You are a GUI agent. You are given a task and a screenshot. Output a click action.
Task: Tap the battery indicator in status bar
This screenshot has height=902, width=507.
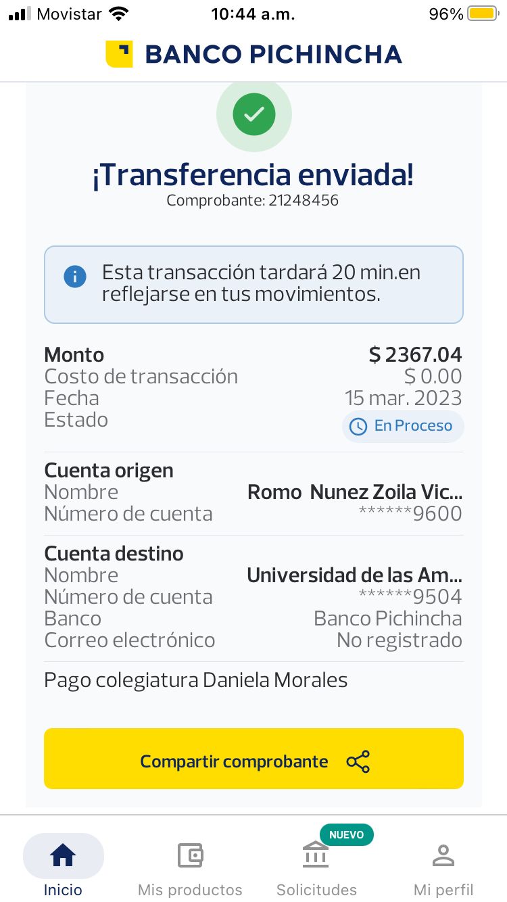pyautogui.click(x=482, y=14)
